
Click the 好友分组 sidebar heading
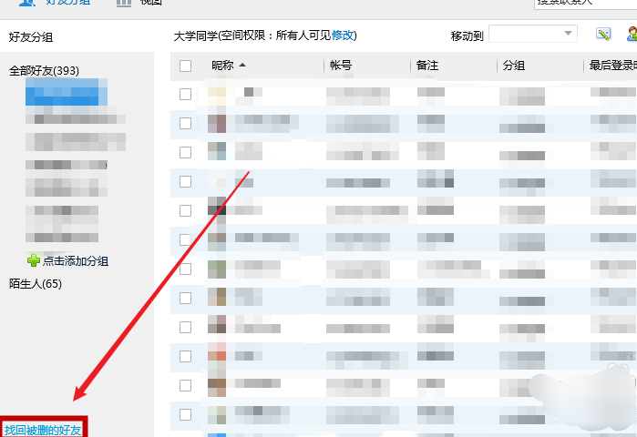pyautogui.click(x=31, y=37)
